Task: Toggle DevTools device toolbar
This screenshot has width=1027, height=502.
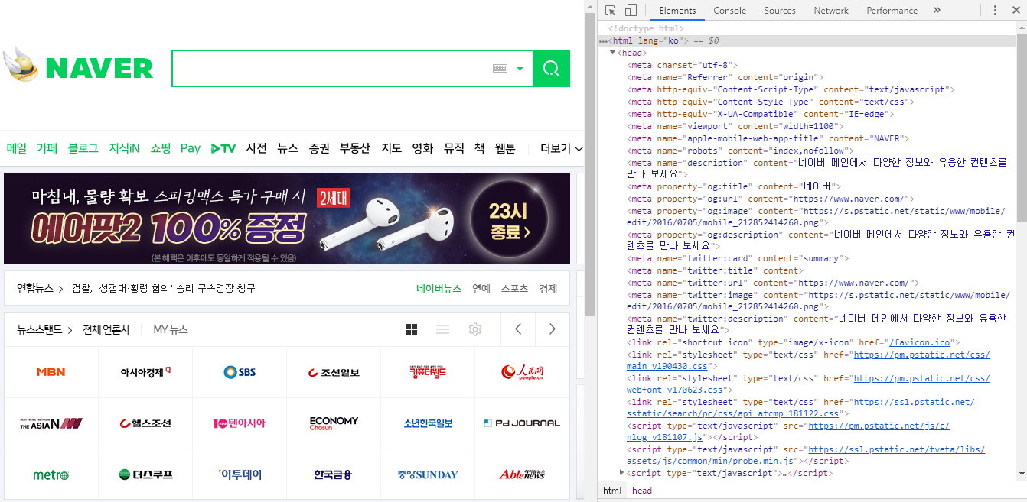Action: 631,10
